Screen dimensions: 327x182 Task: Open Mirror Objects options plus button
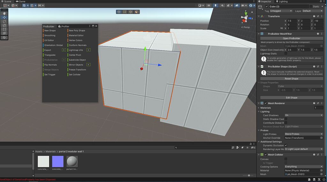pos(88,65)
